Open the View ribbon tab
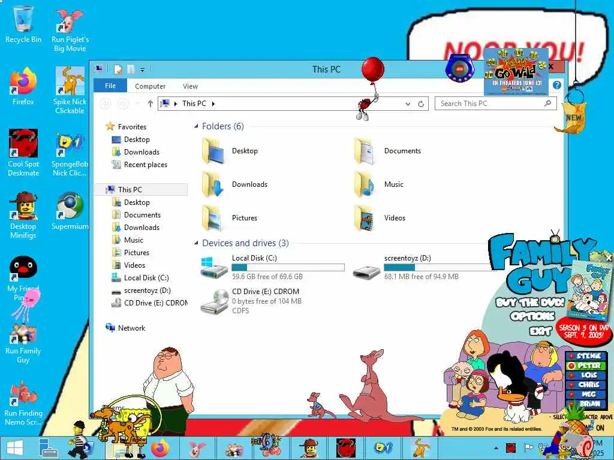This screenshot has height=460, width=614. click(190, 86)
